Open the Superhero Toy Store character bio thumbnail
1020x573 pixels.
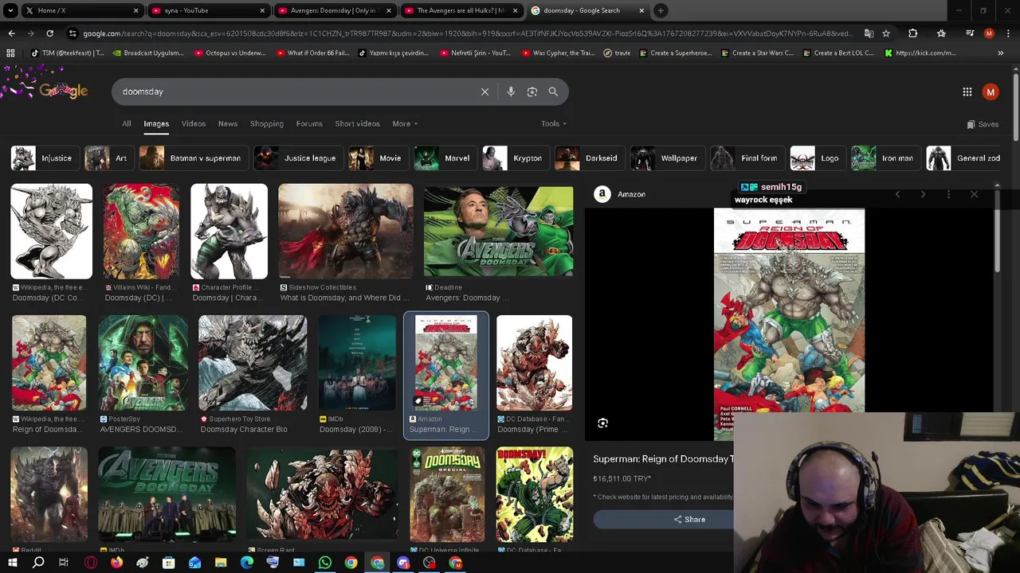[x=253, y=363]
